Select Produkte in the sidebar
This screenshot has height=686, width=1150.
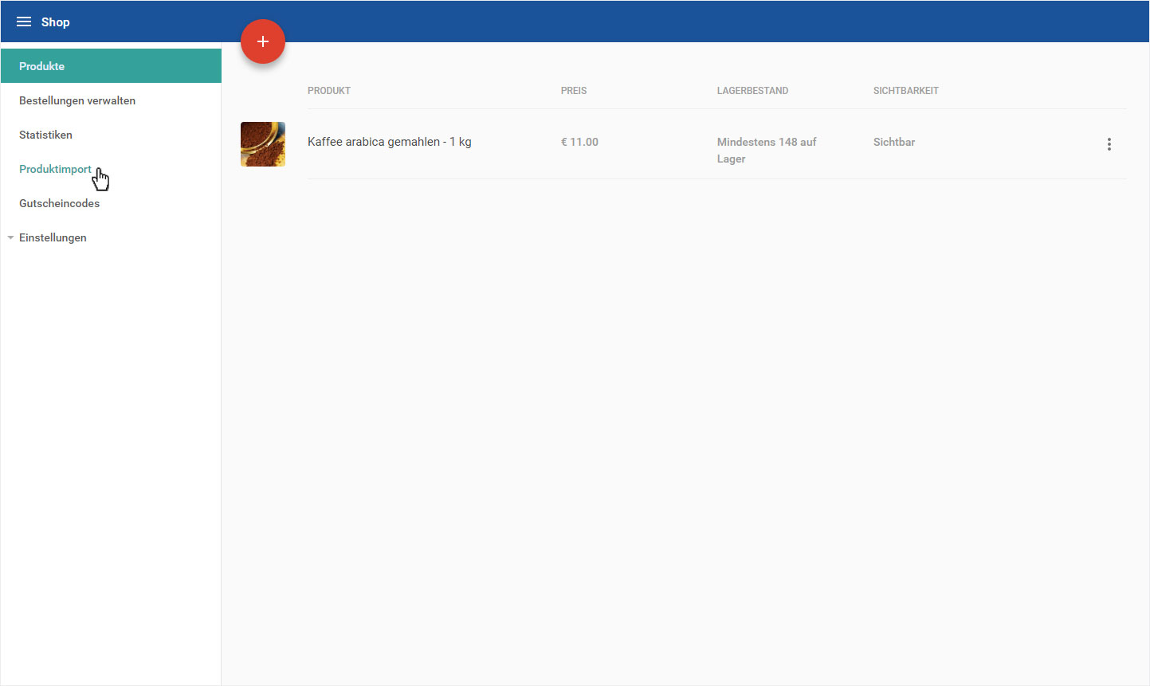(x=111, y=66)
